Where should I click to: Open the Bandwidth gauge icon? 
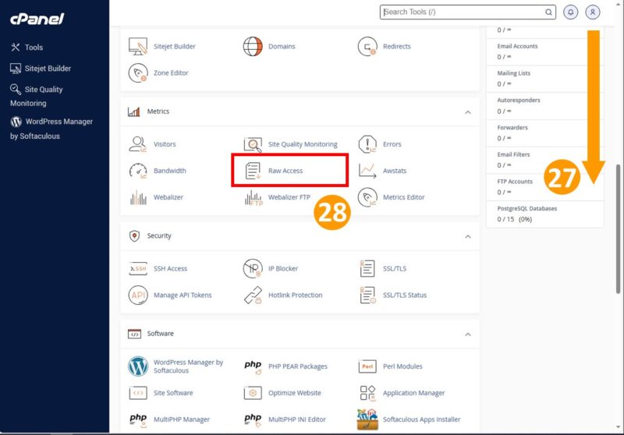[x=138, y=171]
